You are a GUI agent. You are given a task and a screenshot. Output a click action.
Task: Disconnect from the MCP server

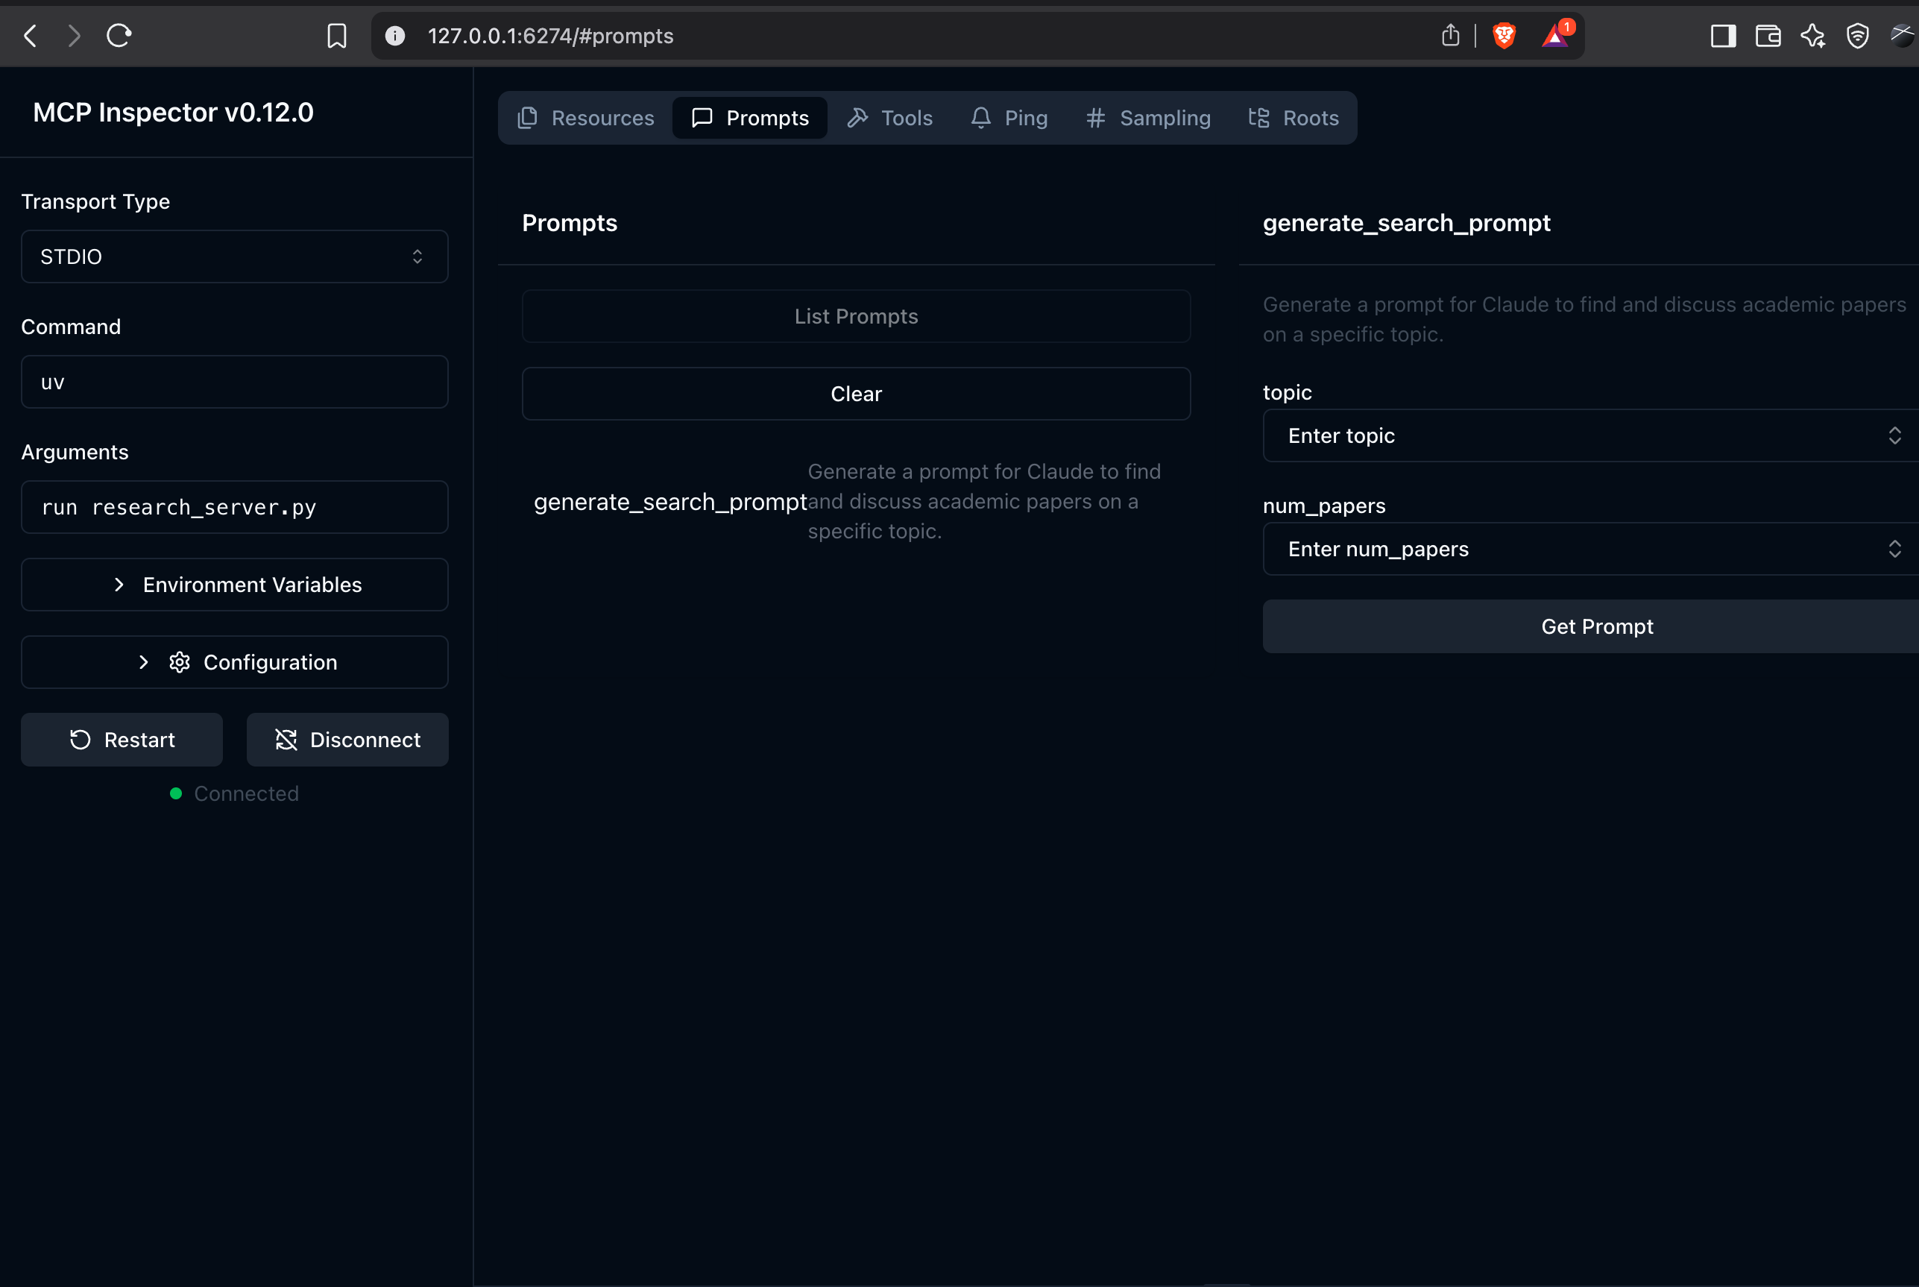pyautogui.click(x=347, y=740)
